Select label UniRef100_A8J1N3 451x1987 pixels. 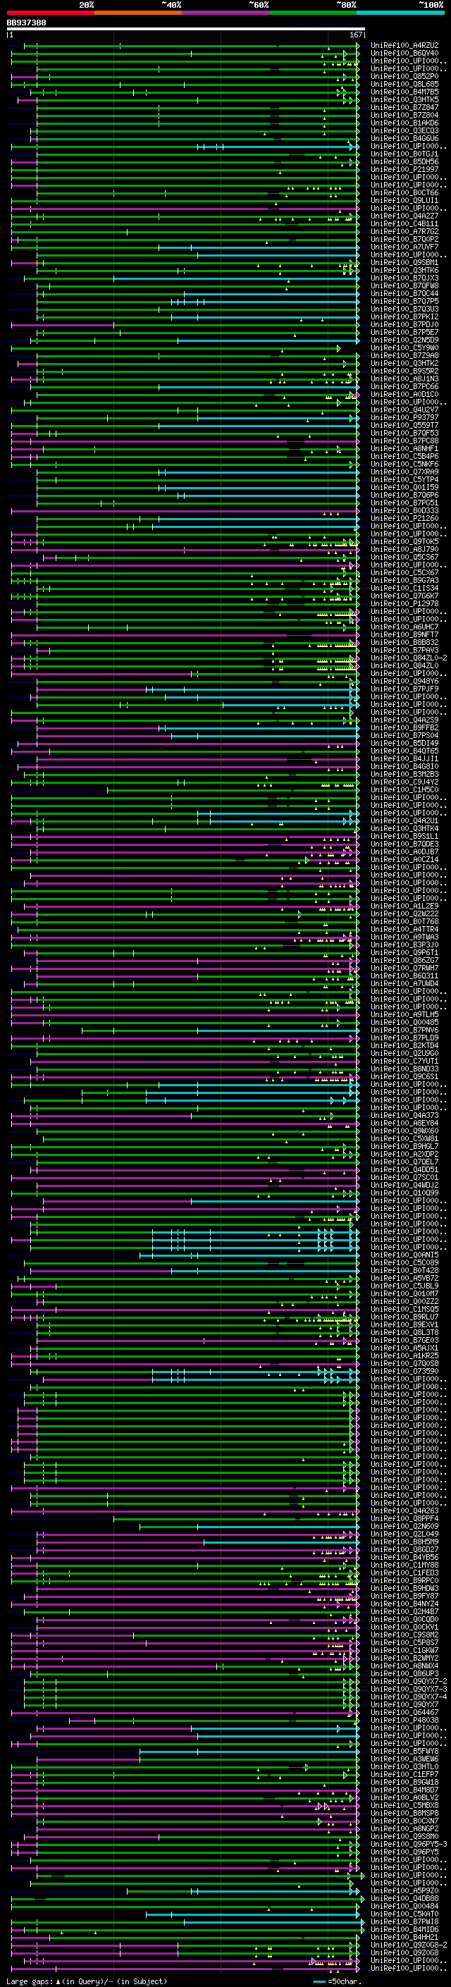coord(404,379)
